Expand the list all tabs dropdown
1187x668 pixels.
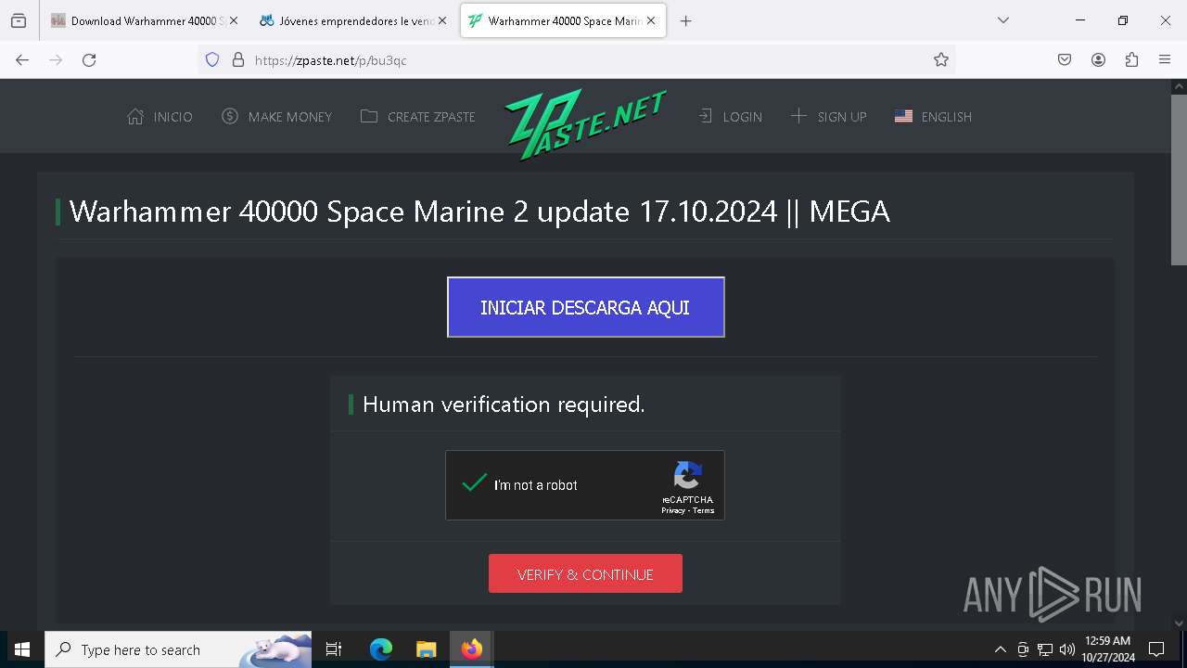(1002, 20)
